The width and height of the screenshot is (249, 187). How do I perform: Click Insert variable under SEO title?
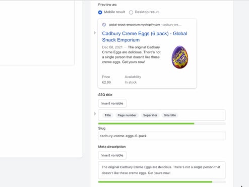pos(112,103)
